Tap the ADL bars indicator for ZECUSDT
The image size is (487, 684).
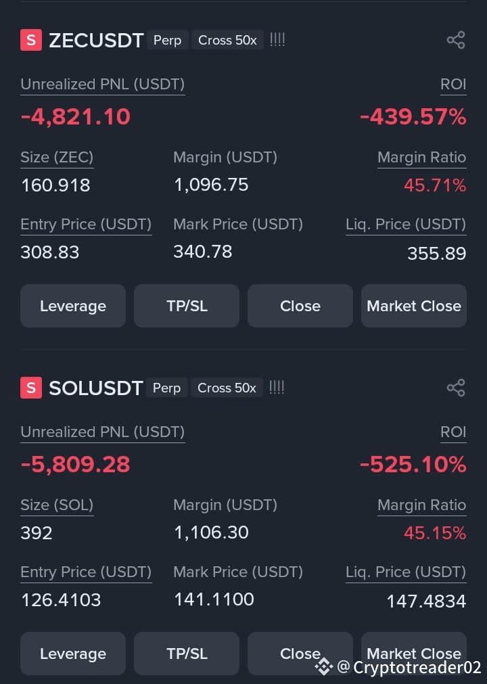tap(277, 40)
